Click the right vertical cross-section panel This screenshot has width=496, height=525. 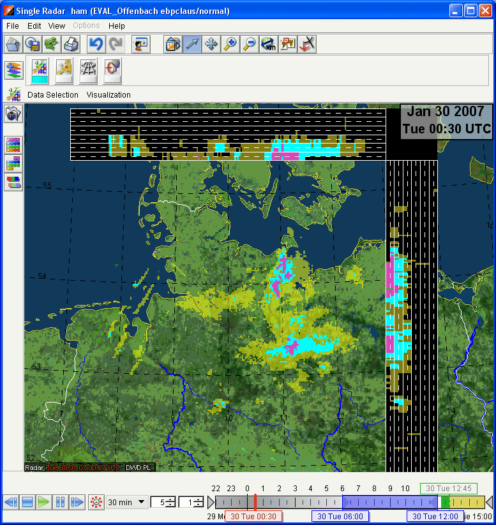tap(412, 316)
